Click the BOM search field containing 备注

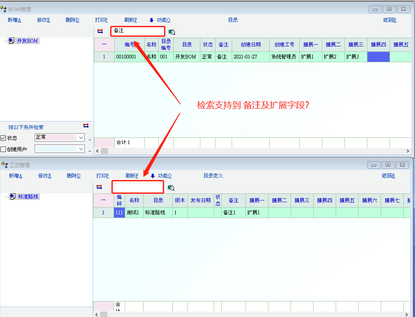(137, 31)
